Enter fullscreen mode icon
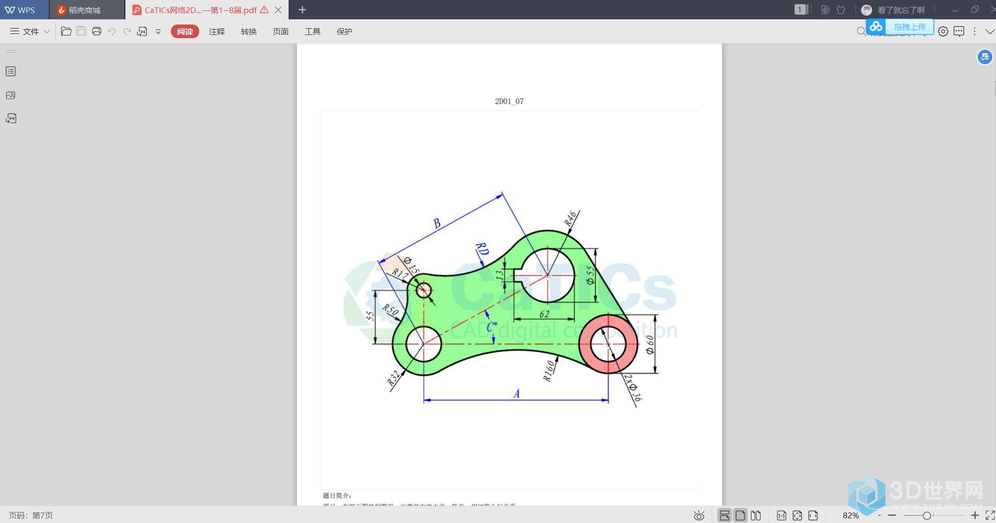Image resolution: width=996 pixels, height=523 pixels. pos(990,516)
